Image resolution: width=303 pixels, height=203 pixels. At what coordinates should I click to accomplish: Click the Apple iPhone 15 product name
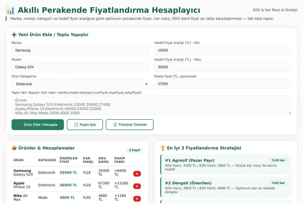pyautogui.click(x=22, y=185)
